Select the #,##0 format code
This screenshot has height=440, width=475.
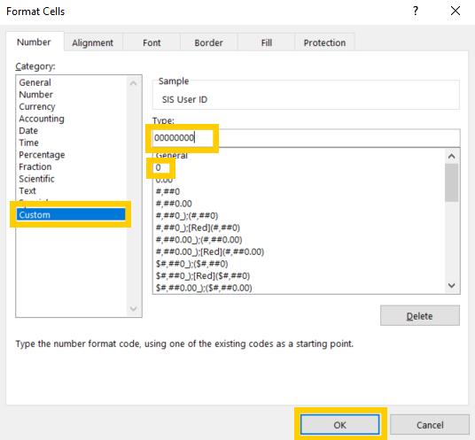167,191
